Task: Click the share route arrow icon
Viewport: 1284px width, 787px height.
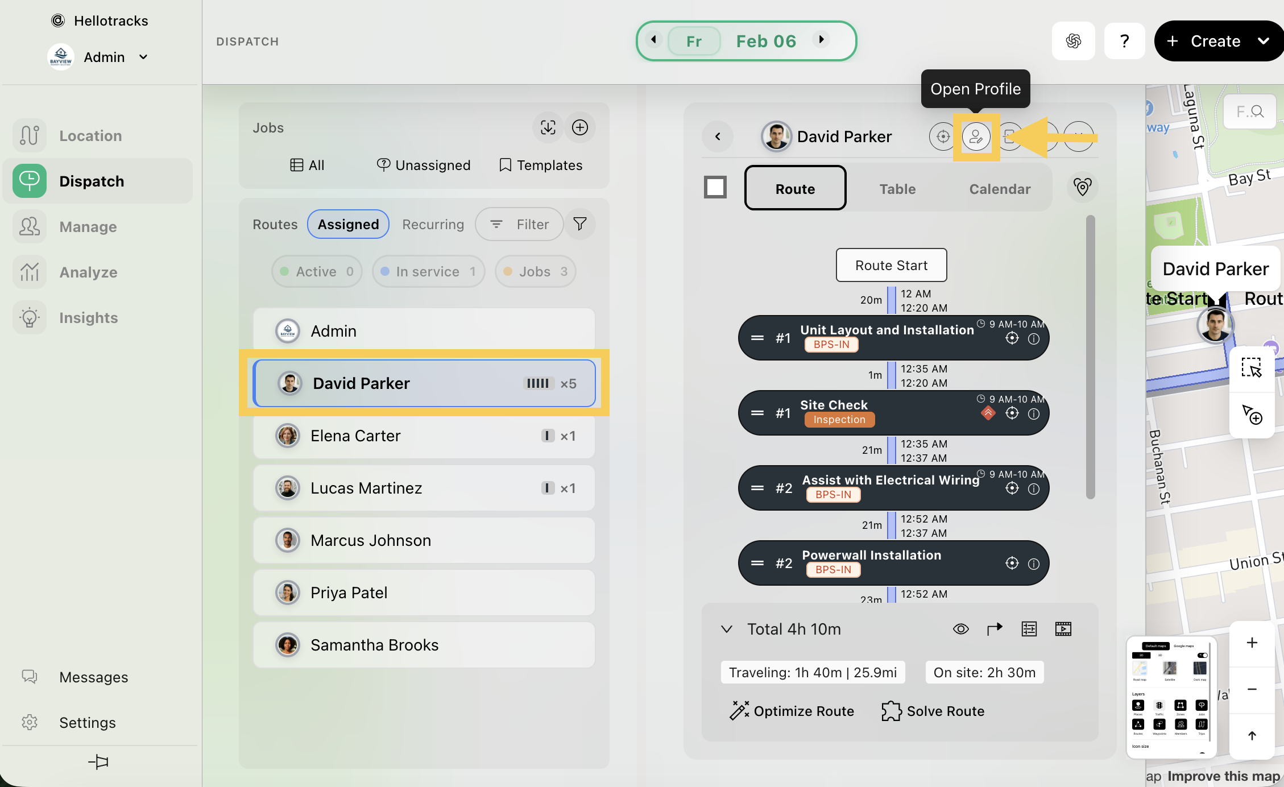Action: point(995,629)
